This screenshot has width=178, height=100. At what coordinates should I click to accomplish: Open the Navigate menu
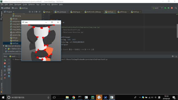coord(18,4)
